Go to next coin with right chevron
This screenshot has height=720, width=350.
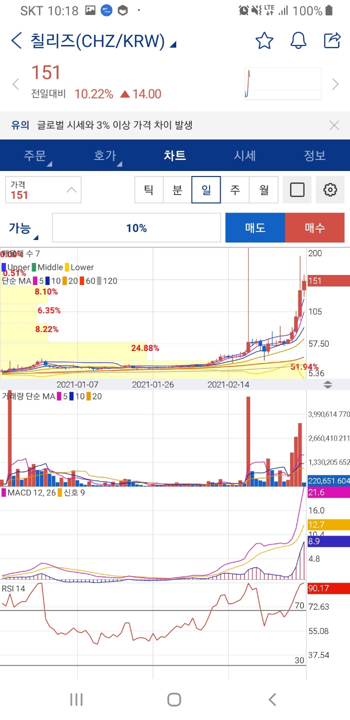click(x=336, y=84)
